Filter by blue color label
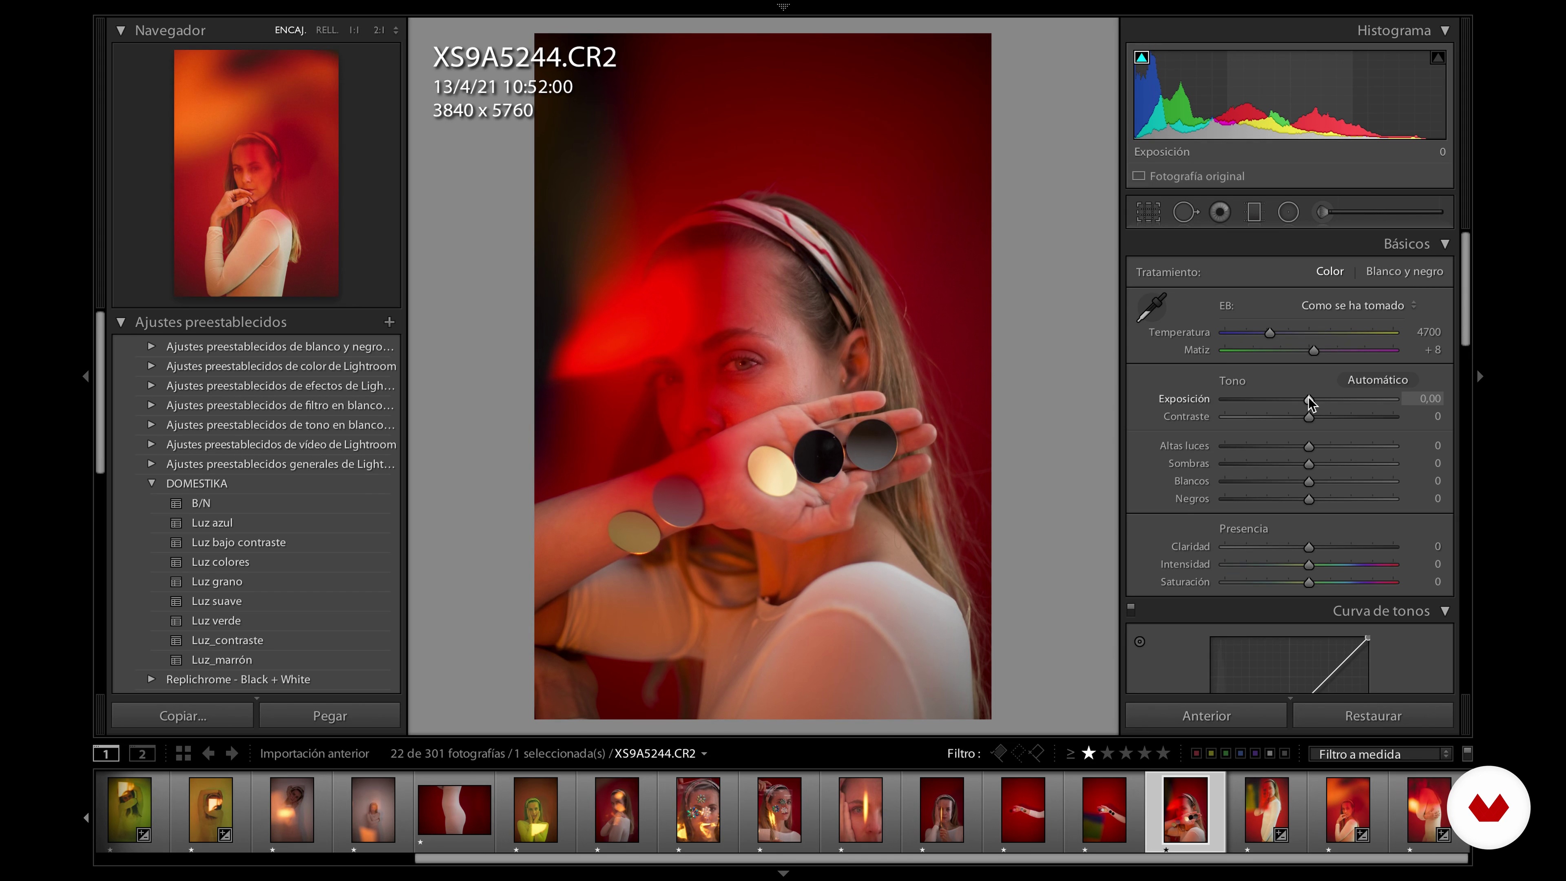This screenshot has width=1566, height=881. point(1240,754)
